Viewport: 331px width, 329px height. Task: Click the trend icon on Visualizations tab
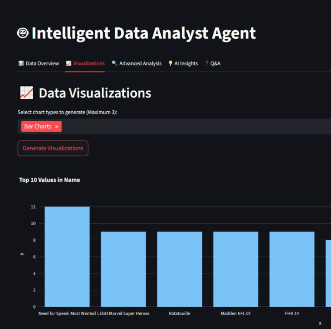coord(69,63)
